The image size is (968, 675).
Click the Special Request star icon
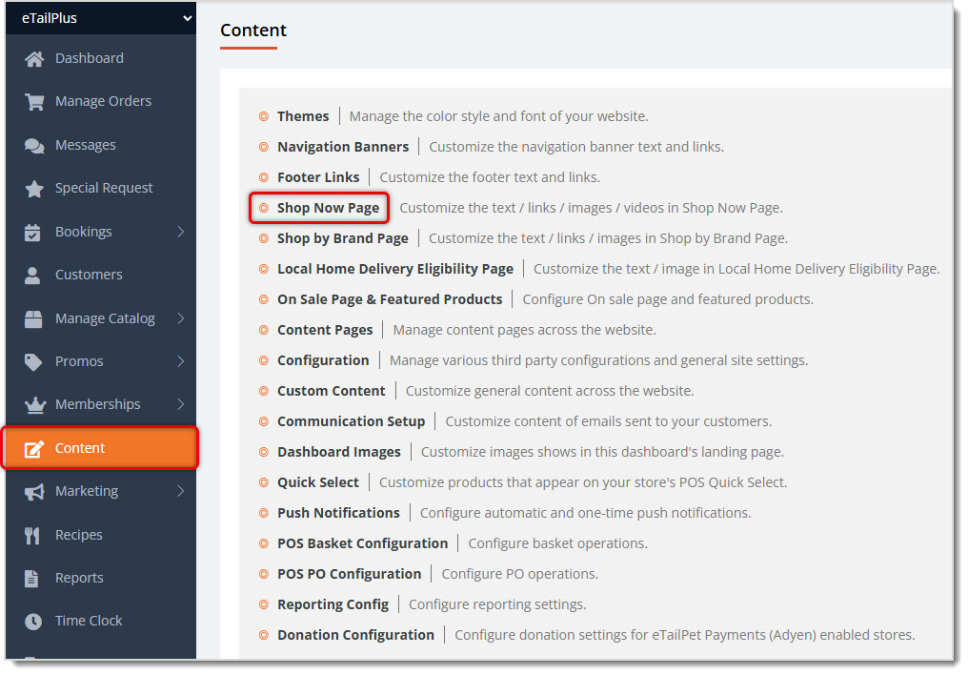(34, 189)
